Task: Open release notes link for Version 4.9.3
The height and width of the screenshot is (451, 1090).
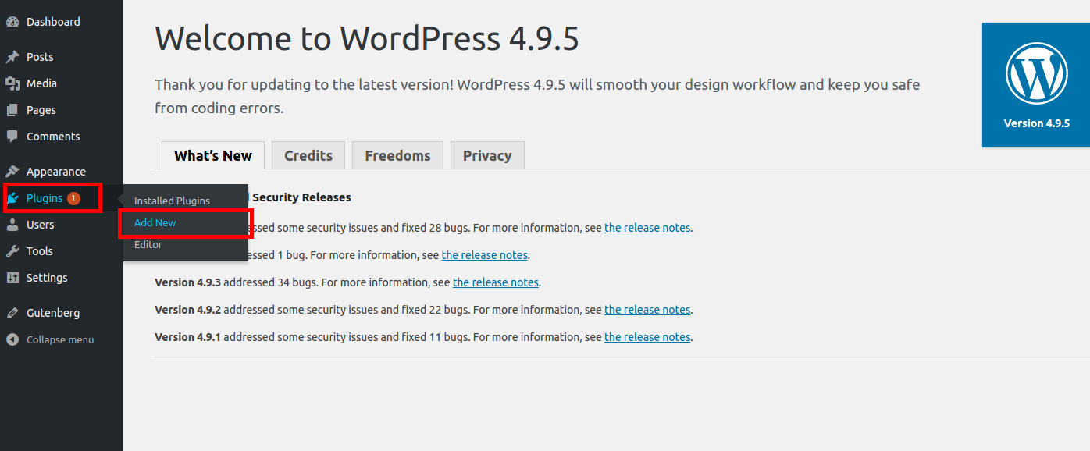Action: [x=496, y=282]
